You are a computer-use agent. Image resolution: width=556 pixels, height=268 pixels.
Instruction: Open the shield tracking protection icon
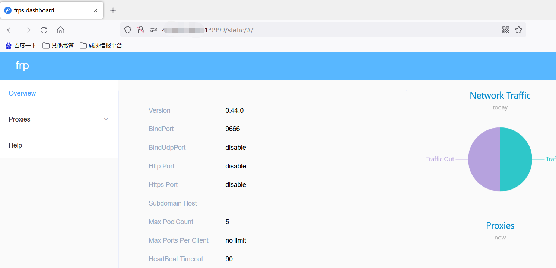pyautogui.click(x=128, y=30)
